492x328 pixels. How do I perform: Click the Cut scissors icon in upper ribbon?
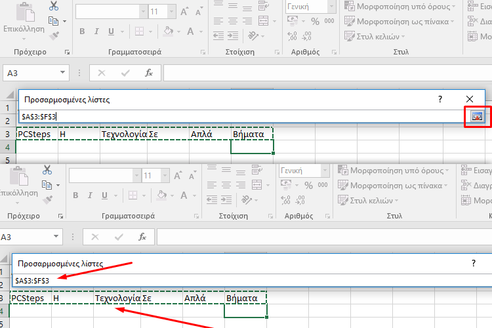[54, 7]
